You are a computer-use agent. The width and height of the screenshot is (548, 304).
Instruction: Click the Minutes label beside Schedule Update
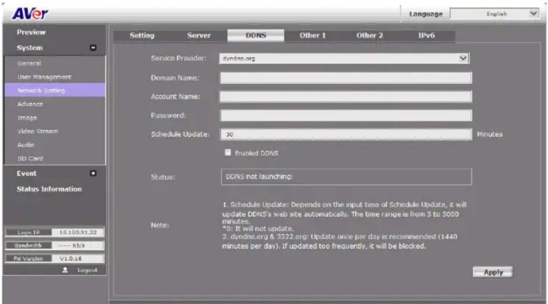tap(490, 134)
